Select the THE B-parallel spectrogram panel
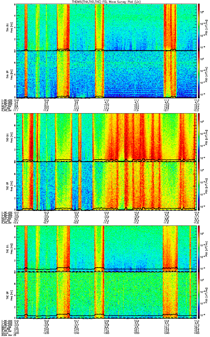 pyautogui.click(x=106, y=295)
